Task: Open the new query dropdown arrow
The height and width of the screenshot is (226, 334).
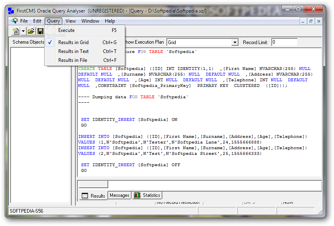Action: 23,31
